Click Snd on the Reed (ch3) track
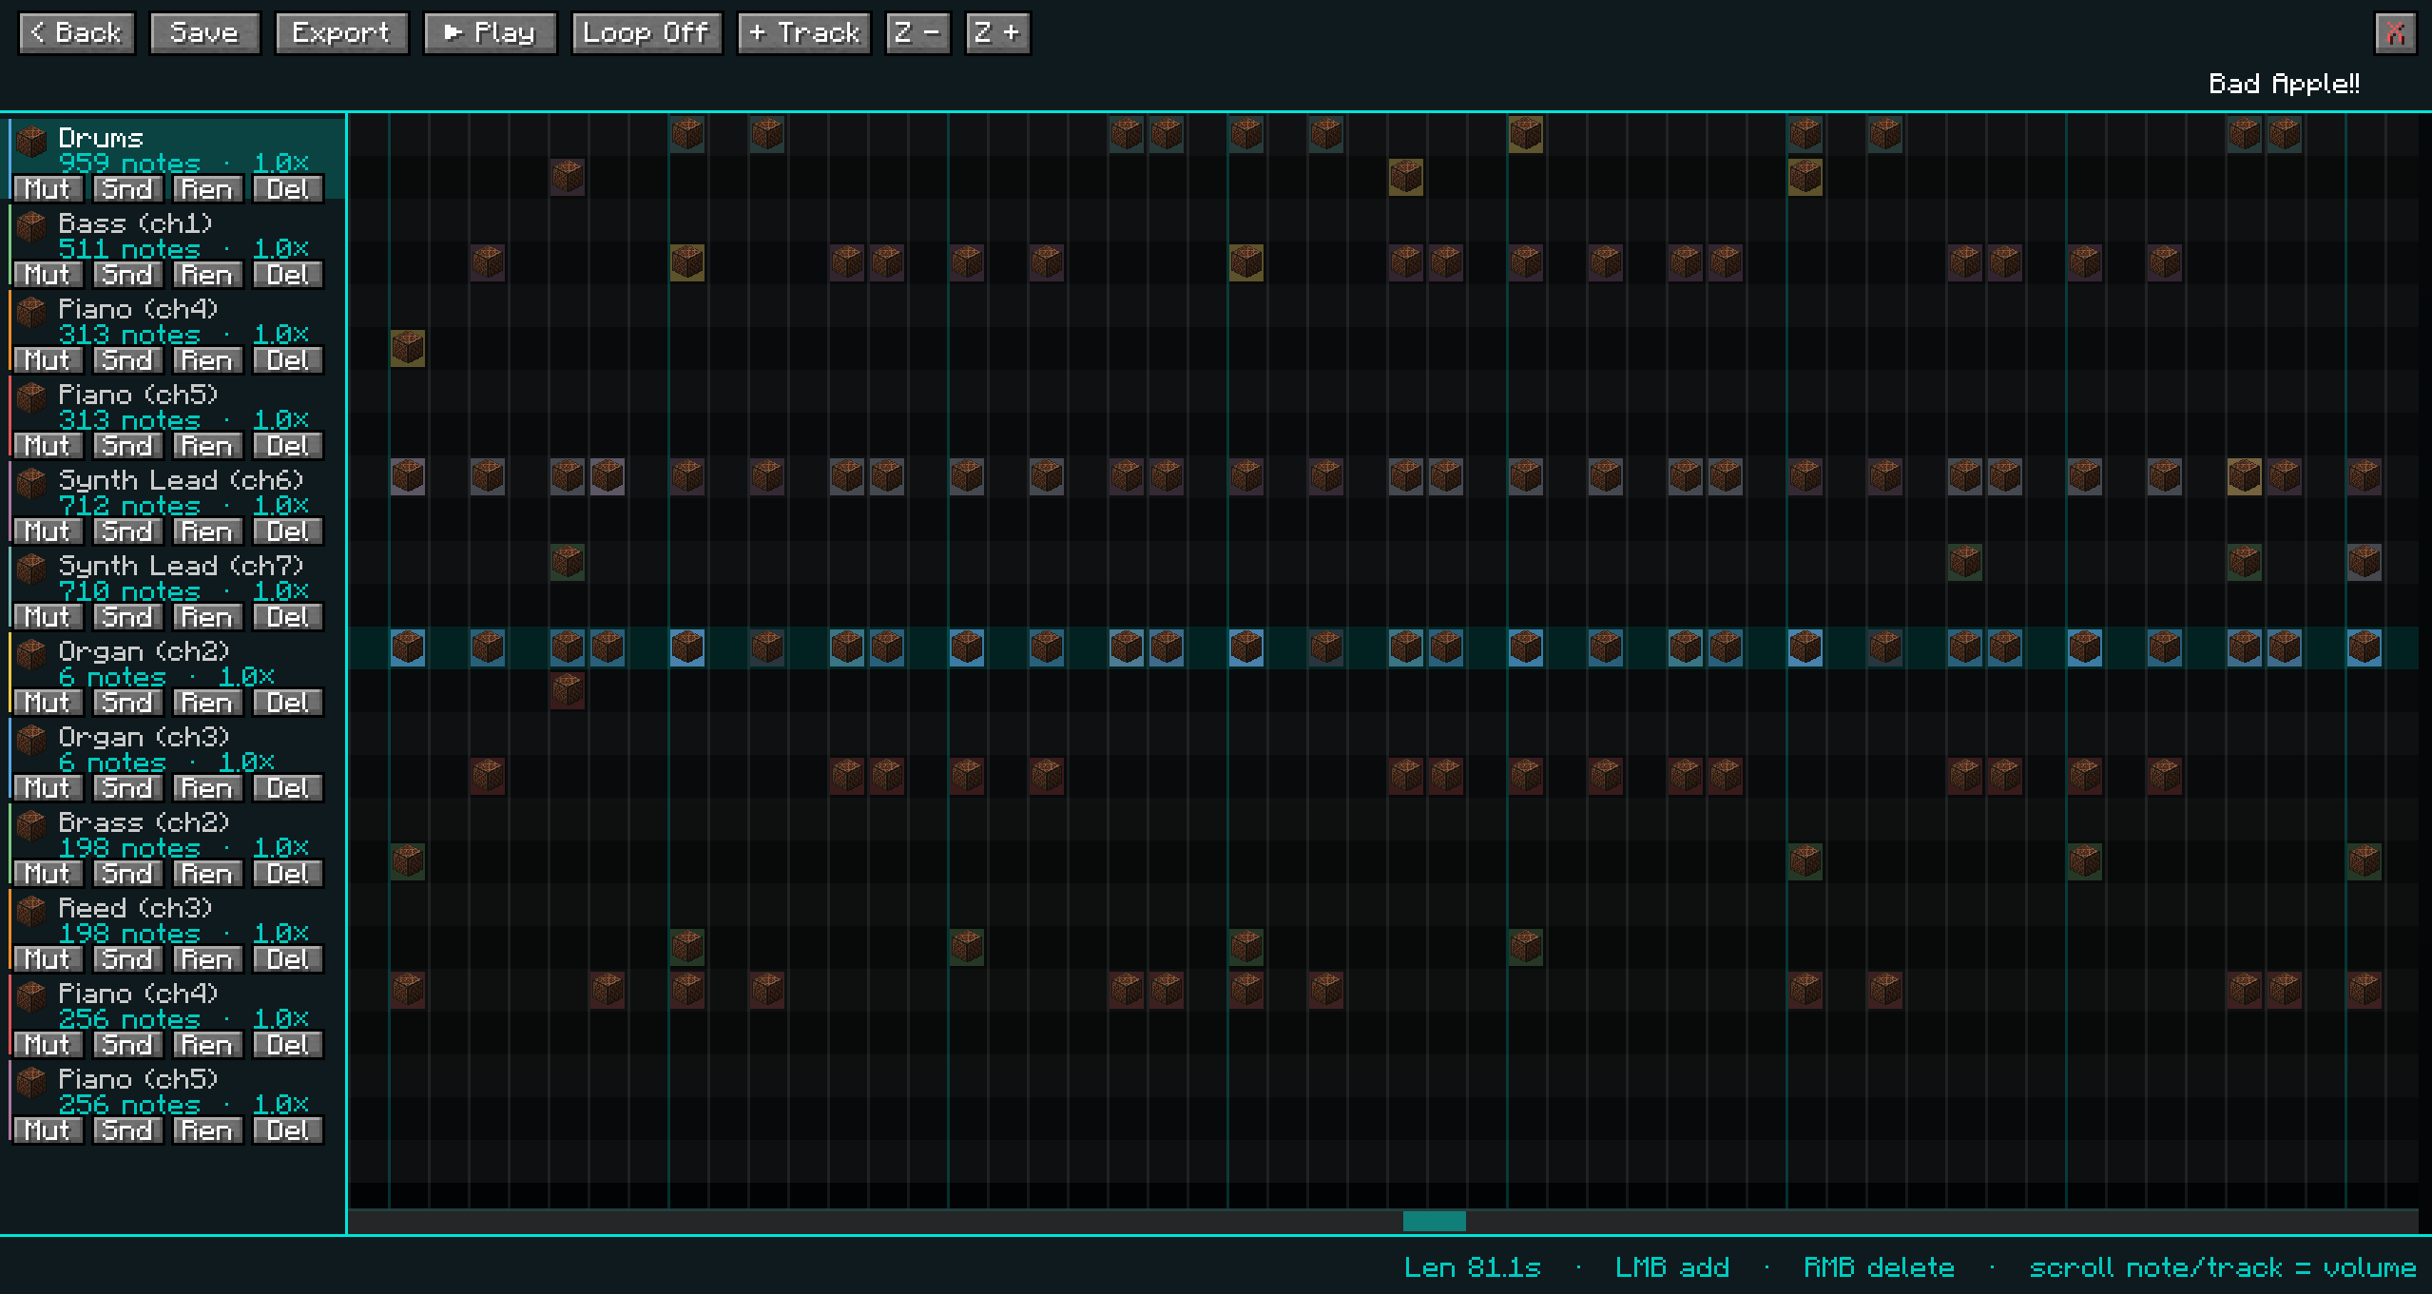The image size is (2432, 1294). [127, 959]
